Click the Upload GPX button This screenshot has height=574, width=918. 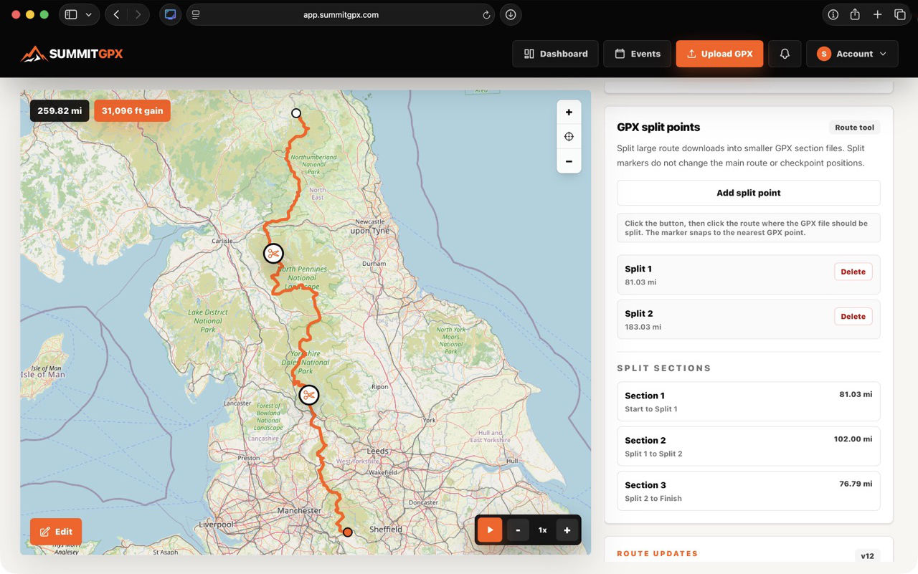pyautogui.click(x=719, y=54)
